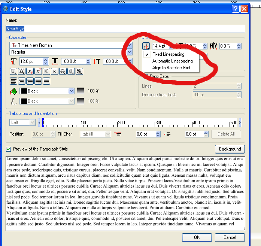Click the Background button

click(230, 149)
